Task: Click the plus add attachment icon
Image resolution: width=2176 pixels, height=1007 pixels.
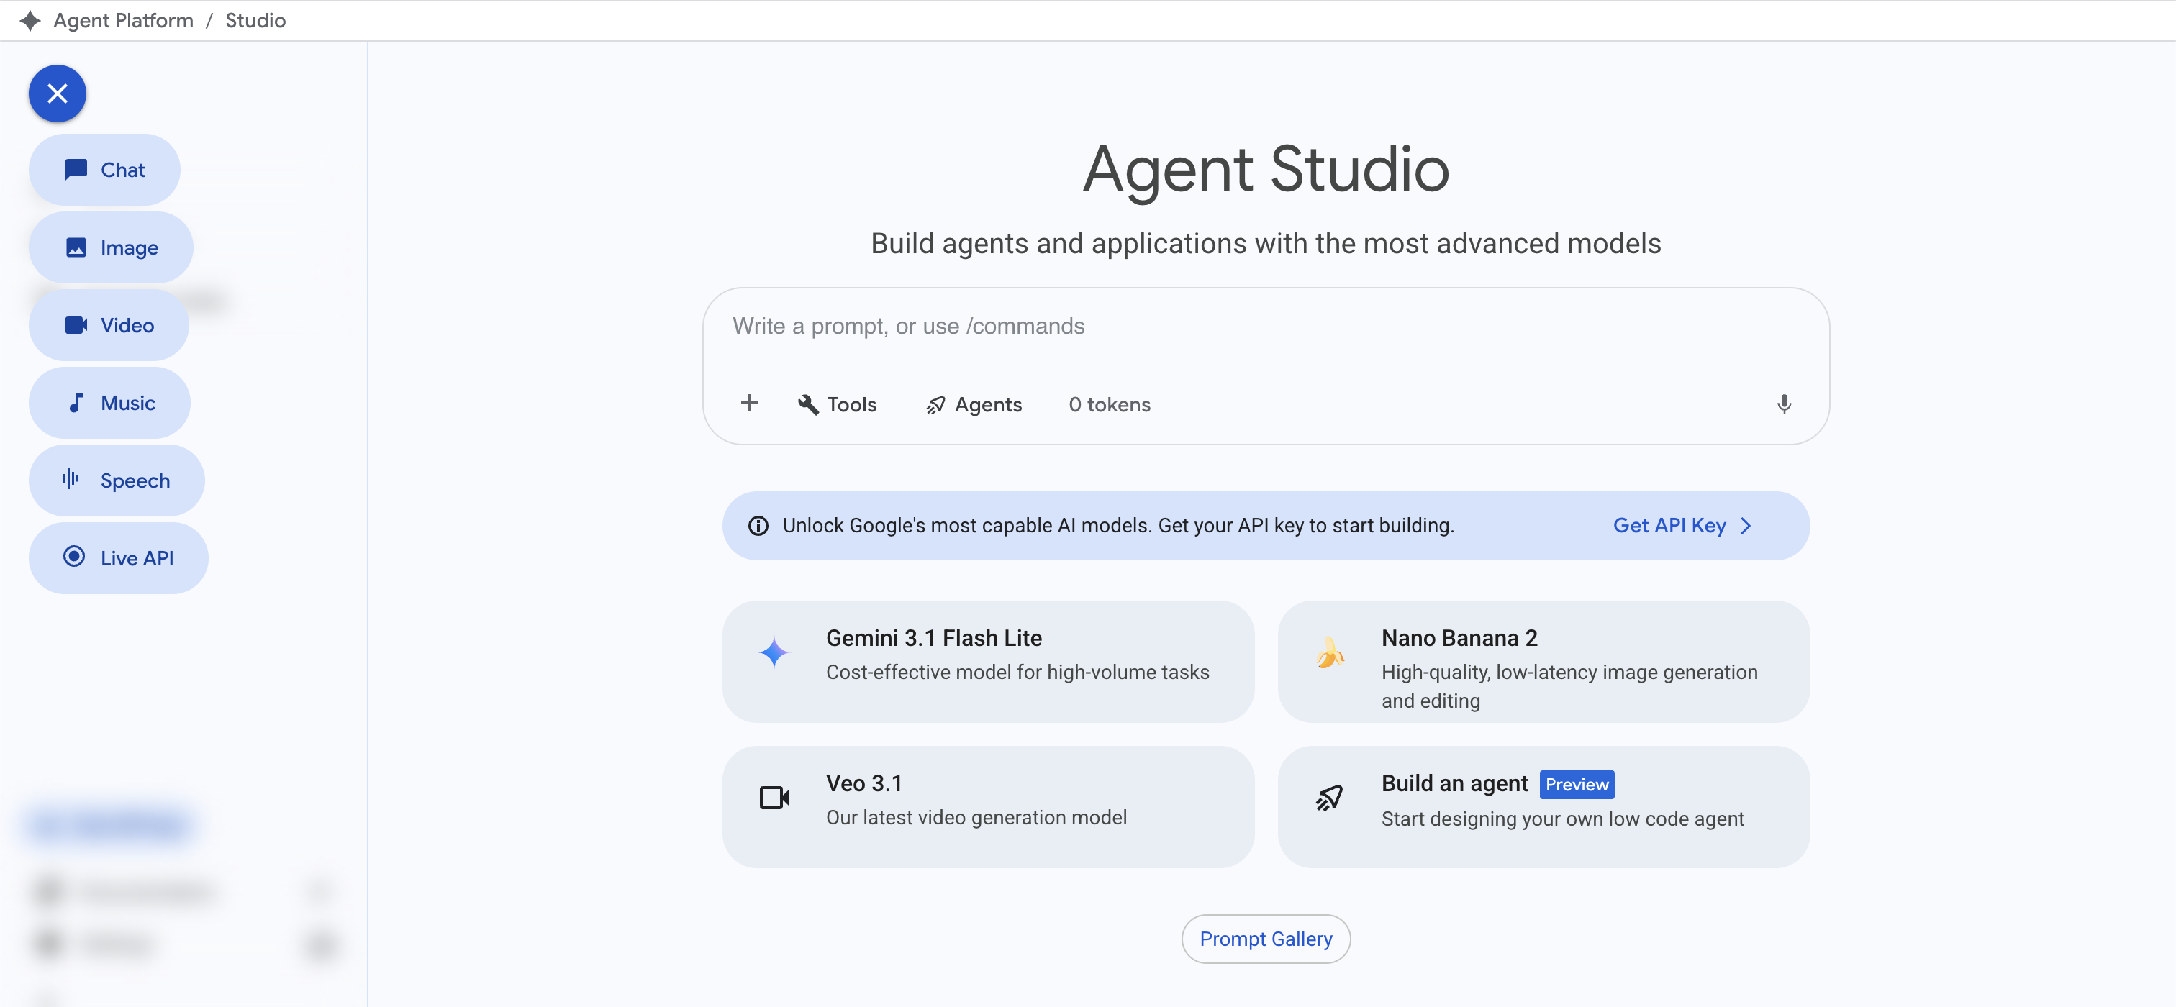Action: (x=749, y=404)
